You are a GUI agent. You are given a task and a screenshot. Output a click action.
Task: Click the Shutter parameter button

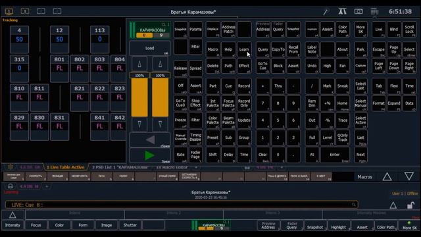[x=130, y=225]
